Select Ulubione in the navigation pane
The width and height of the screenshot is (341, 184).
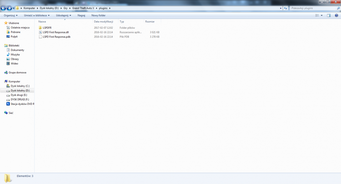point(14,23)
